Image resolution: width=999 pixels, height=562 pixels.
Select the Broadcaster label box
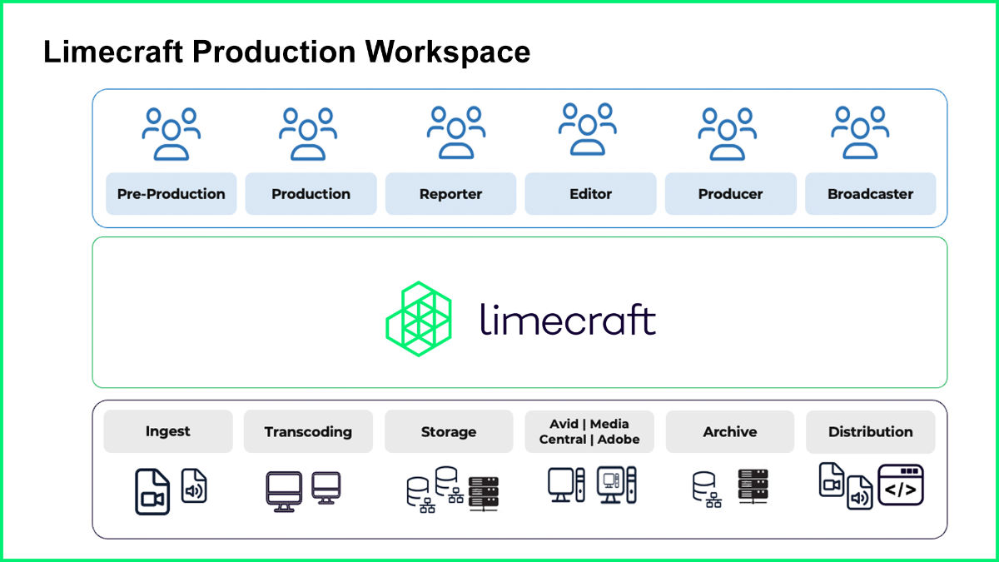pos(870,194)
